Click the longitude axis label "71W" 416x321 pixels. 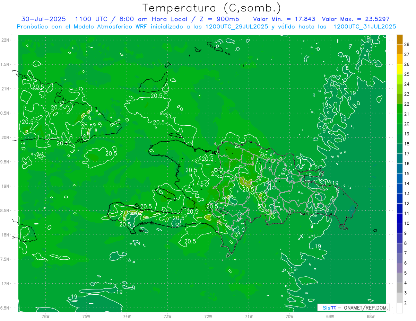point(249,316)
